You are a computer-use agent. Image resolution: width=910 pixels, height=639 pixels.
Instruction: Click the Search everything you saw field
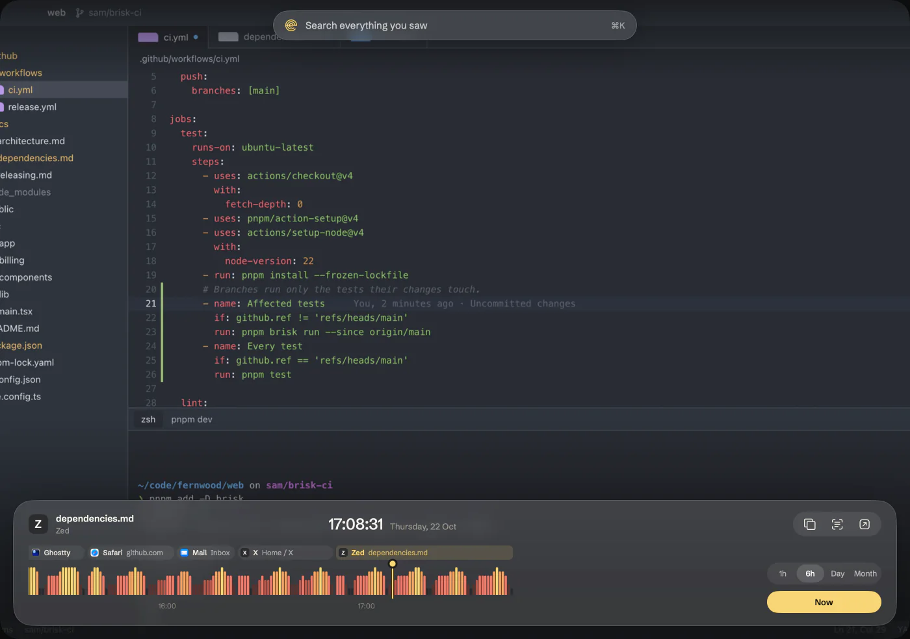(454, 25)
